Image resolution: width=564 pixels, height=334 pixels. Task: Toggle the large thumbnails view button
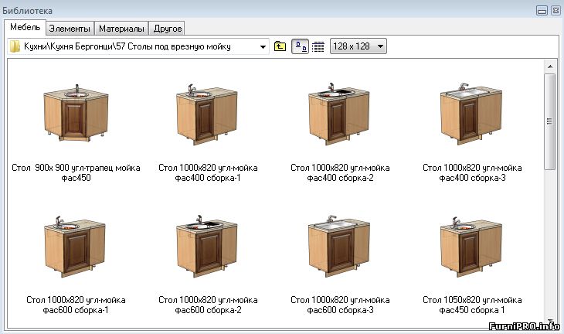point(301,46)
